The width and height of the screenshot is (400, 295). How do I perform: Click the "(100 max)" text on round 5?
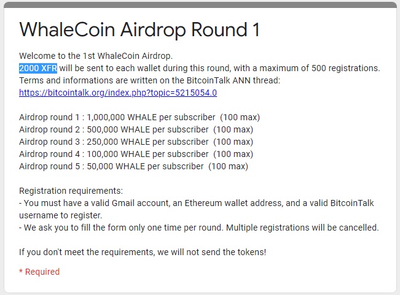[x=228, y=166]
